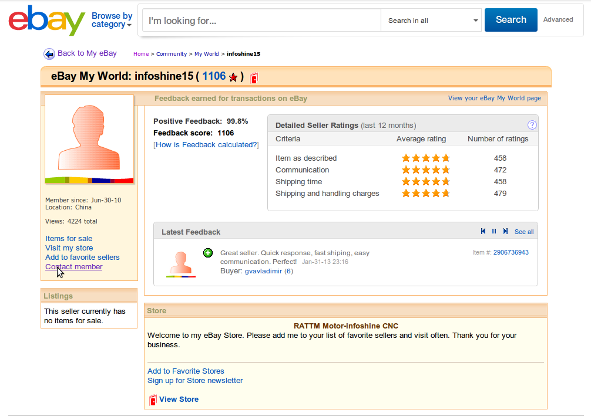Click Location China text

click(68, 208)
